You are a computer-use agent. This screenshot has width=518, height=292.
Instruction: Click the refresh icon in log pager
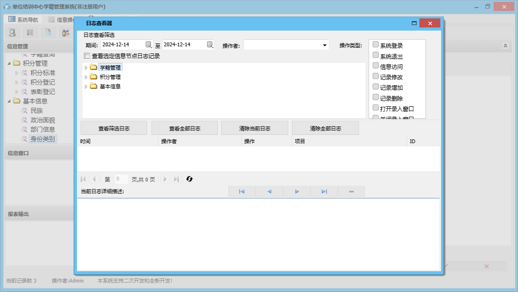189,179
